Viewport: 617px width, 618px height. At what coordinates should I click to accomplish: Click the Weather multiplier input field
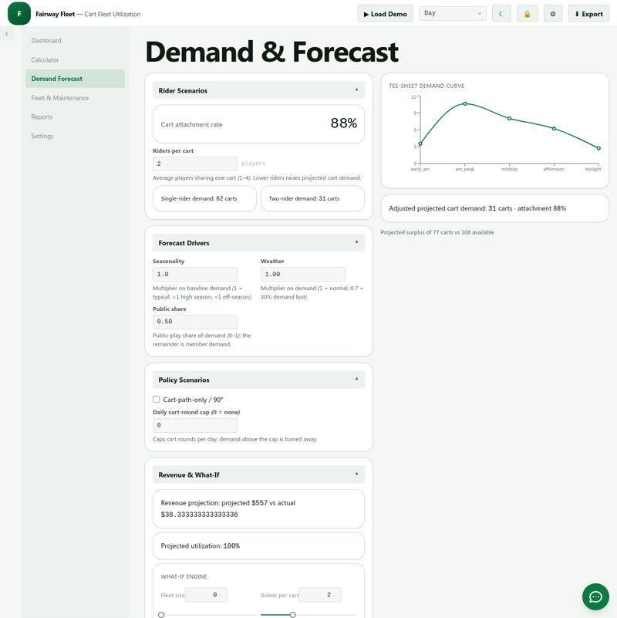point(303,274)
